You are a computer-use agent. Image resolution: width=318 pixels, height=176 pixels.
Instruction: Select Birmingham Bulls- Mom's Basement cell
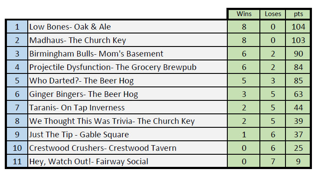128,53
